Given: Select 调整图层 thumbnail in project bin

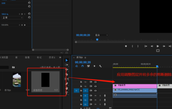Looking at the screenshot, I should [x=45, y=80].
